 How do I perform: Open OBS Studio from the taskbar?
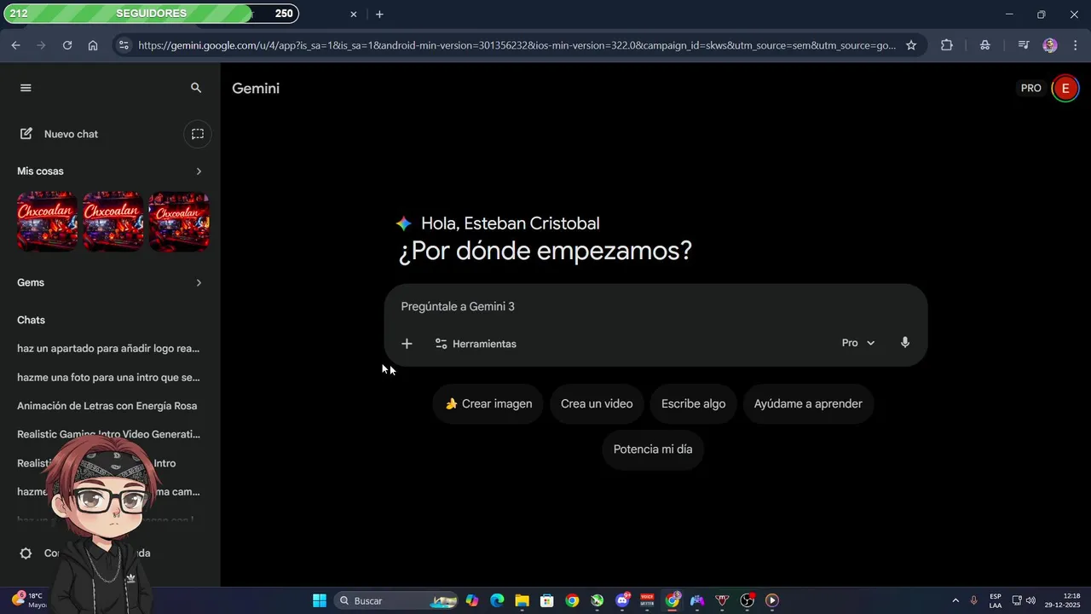(748, 600)
